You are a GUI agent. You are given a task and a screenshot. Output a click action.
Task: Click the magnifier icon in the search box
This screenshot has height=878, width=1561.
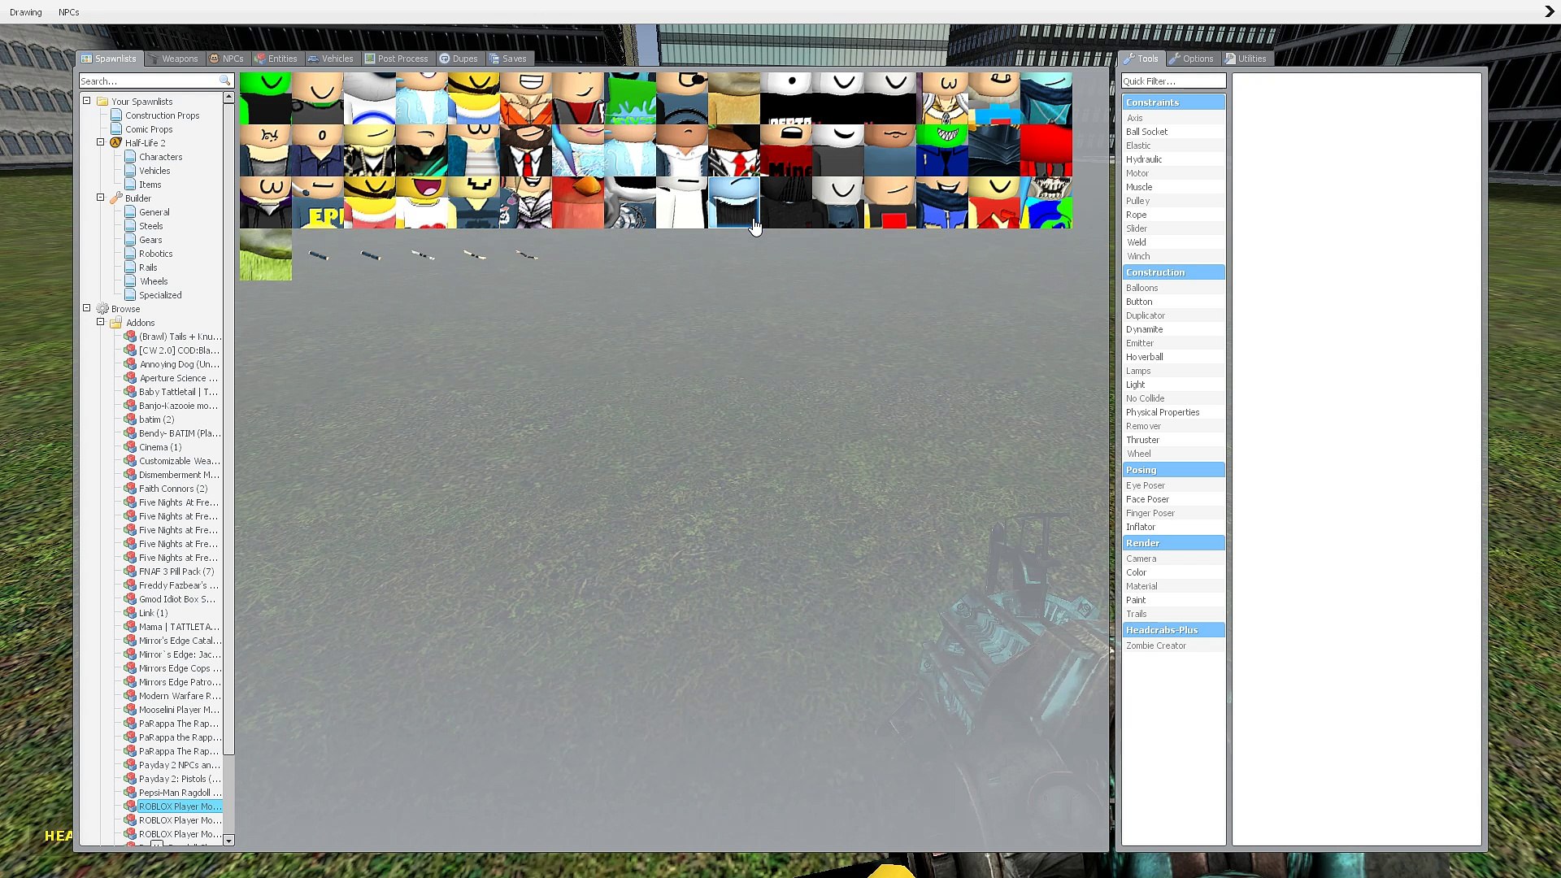[224, 81]
